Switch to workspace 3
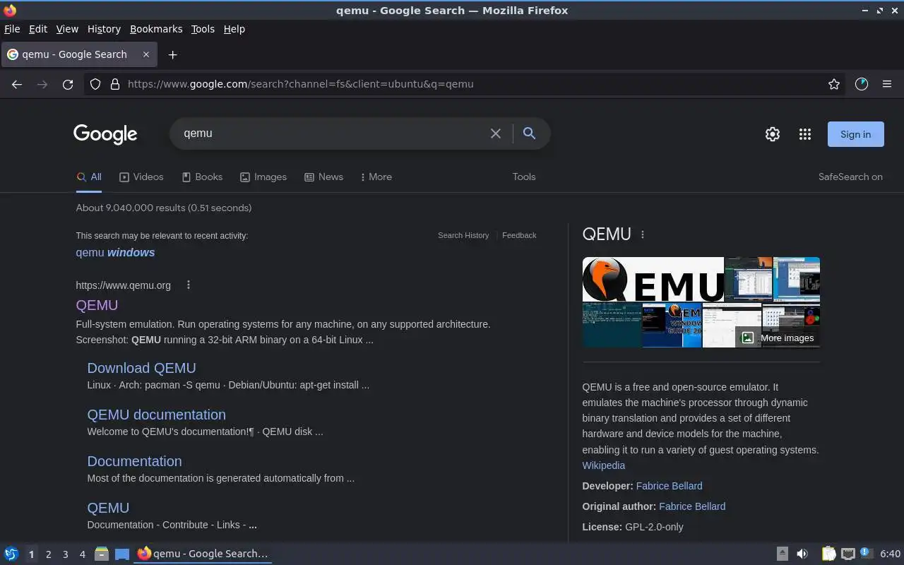Viewport: 904px width, 565px height. tap(65, 554)
